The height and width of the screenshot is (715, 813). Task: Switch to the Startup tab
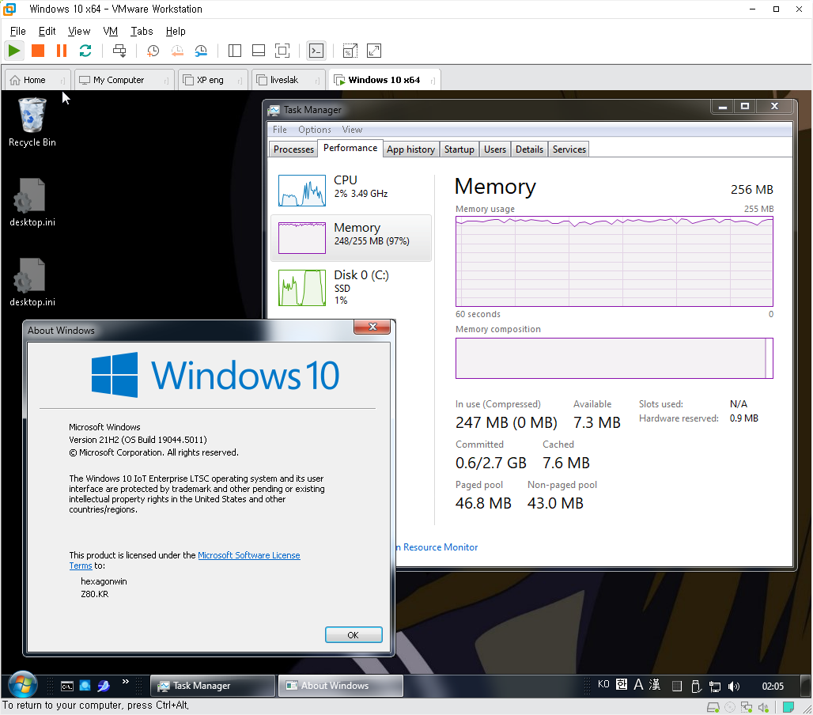pos(459,149)
